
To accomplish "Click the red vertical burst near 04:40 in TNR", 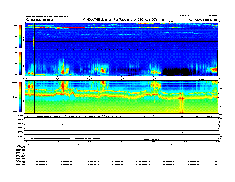I will click(63, 86).
